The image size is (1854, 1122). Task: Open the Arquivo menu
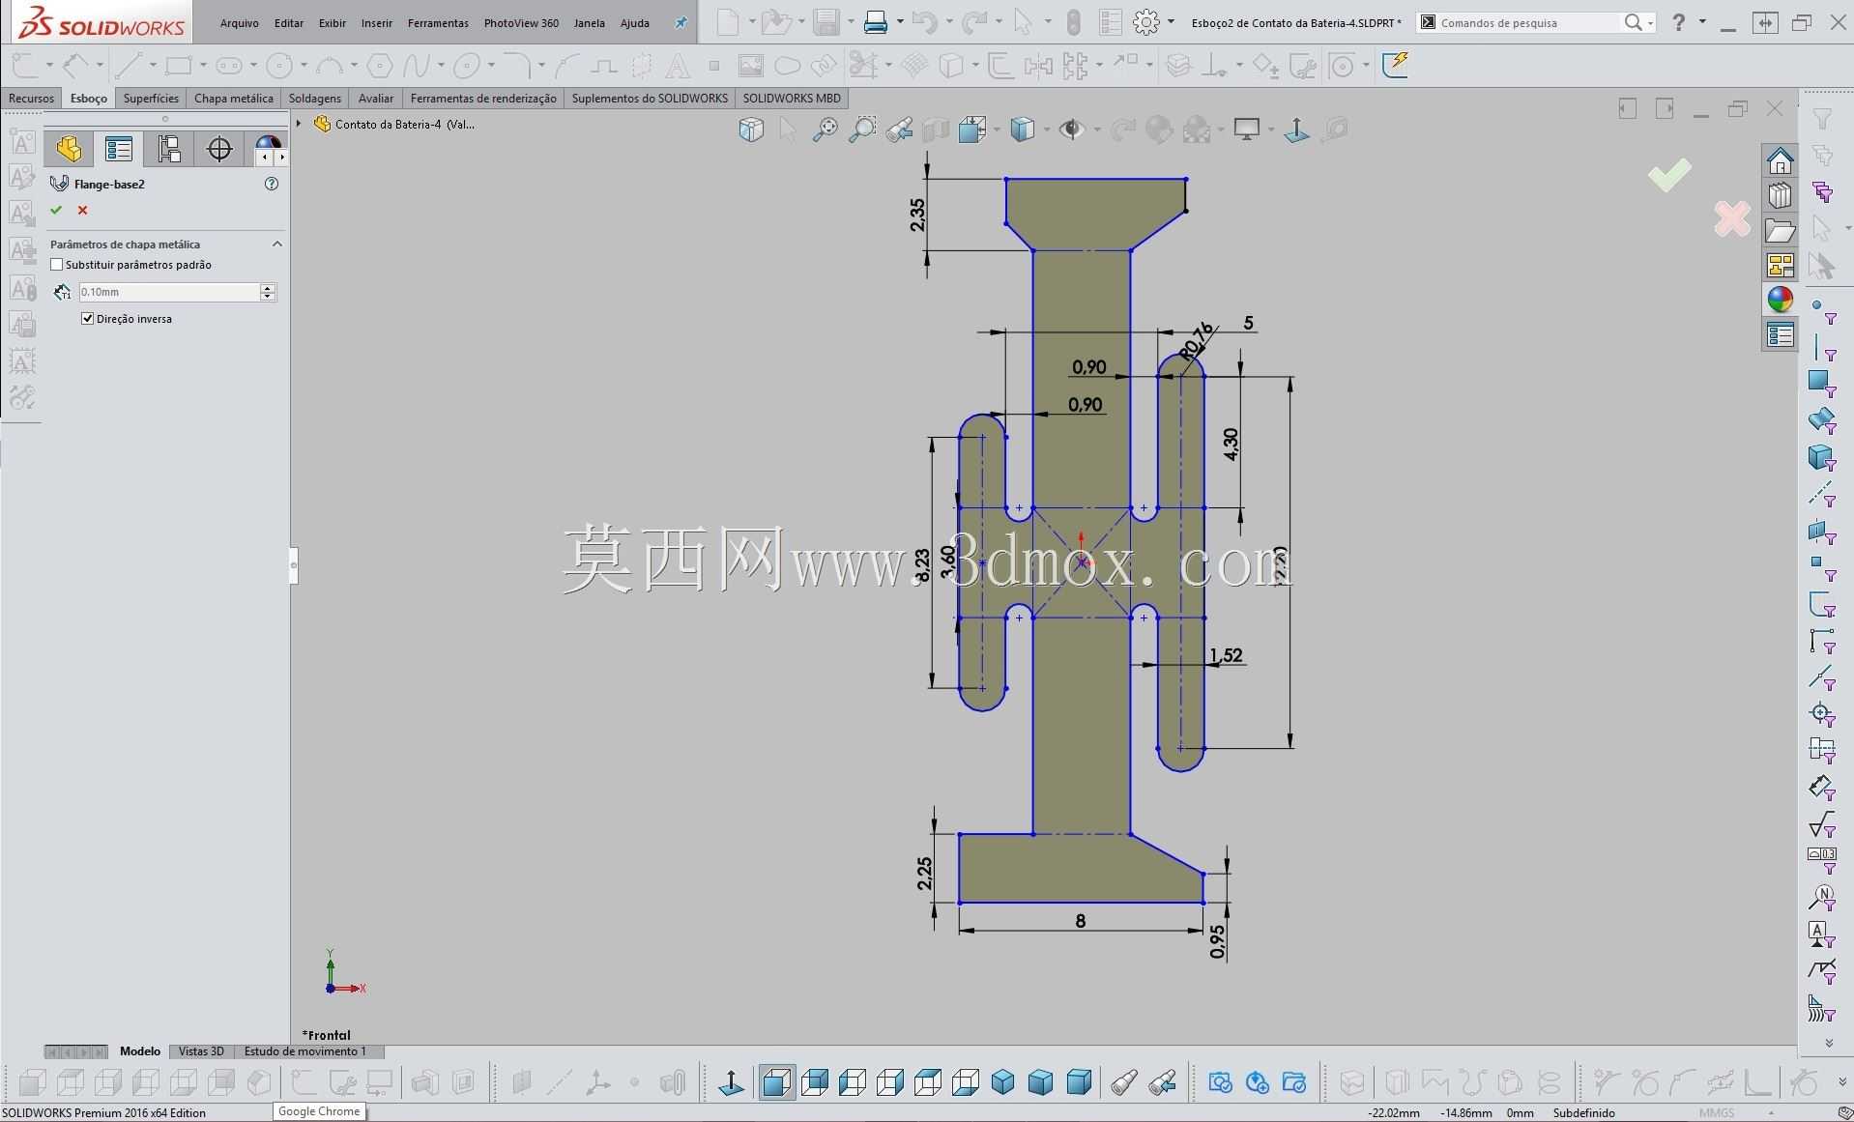click(239, 23)
